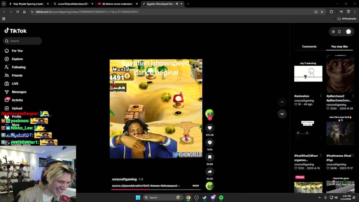Viewport: 359px width, 202px height.
Task: Click the TikTok search field
Action: pos(22,41)
